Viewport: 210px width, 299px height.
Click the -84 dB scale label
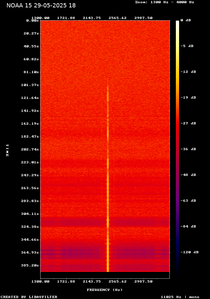(x=188, y=227)
